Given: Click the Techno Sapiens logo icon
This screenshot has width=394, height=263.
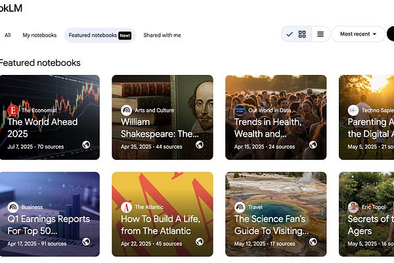Looking at the screenshot, I should click(353, 110).
